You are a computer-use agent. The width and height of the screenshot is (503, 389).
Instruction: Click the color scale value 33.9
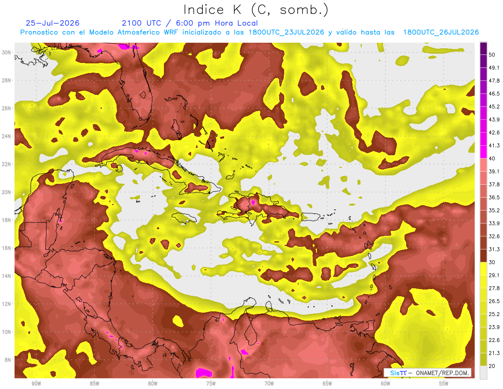coord(494,223)
